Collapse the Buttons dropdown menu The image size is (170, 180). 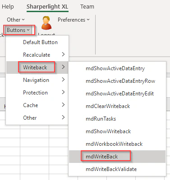[18, 30]
